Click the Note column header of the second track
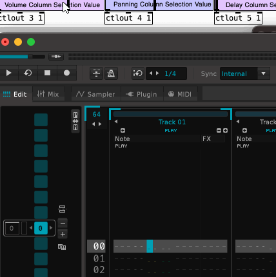Image resolution: width=276 pixels, height=277 pixels. (x=256, y=138)
